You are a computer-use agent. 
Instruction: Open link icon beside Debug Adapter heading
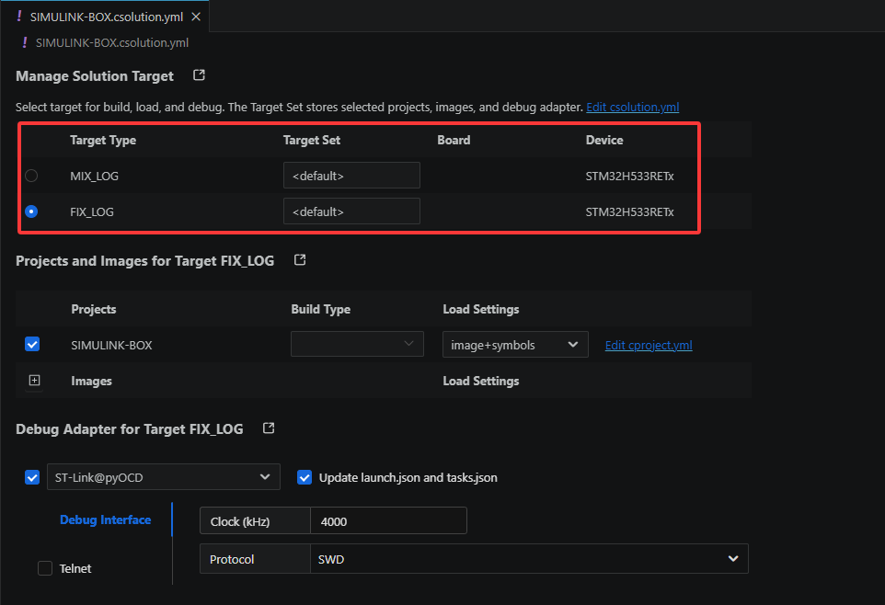(269, 428)
